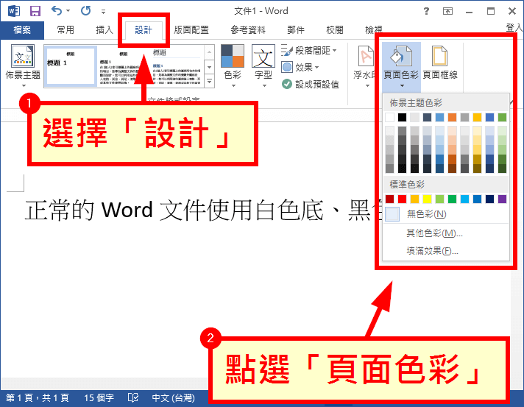Screen dimensions: 524x407
Task: Open the 頁面色彩 page color dropdown
Action: pos(401,65)
